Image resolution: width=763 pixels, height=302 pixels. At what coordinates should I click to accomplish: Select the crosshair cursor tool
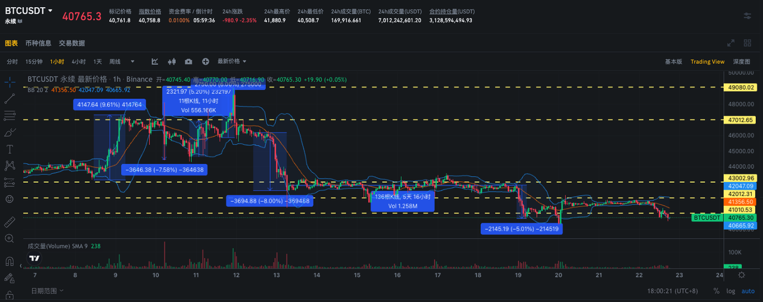(10, 82)
